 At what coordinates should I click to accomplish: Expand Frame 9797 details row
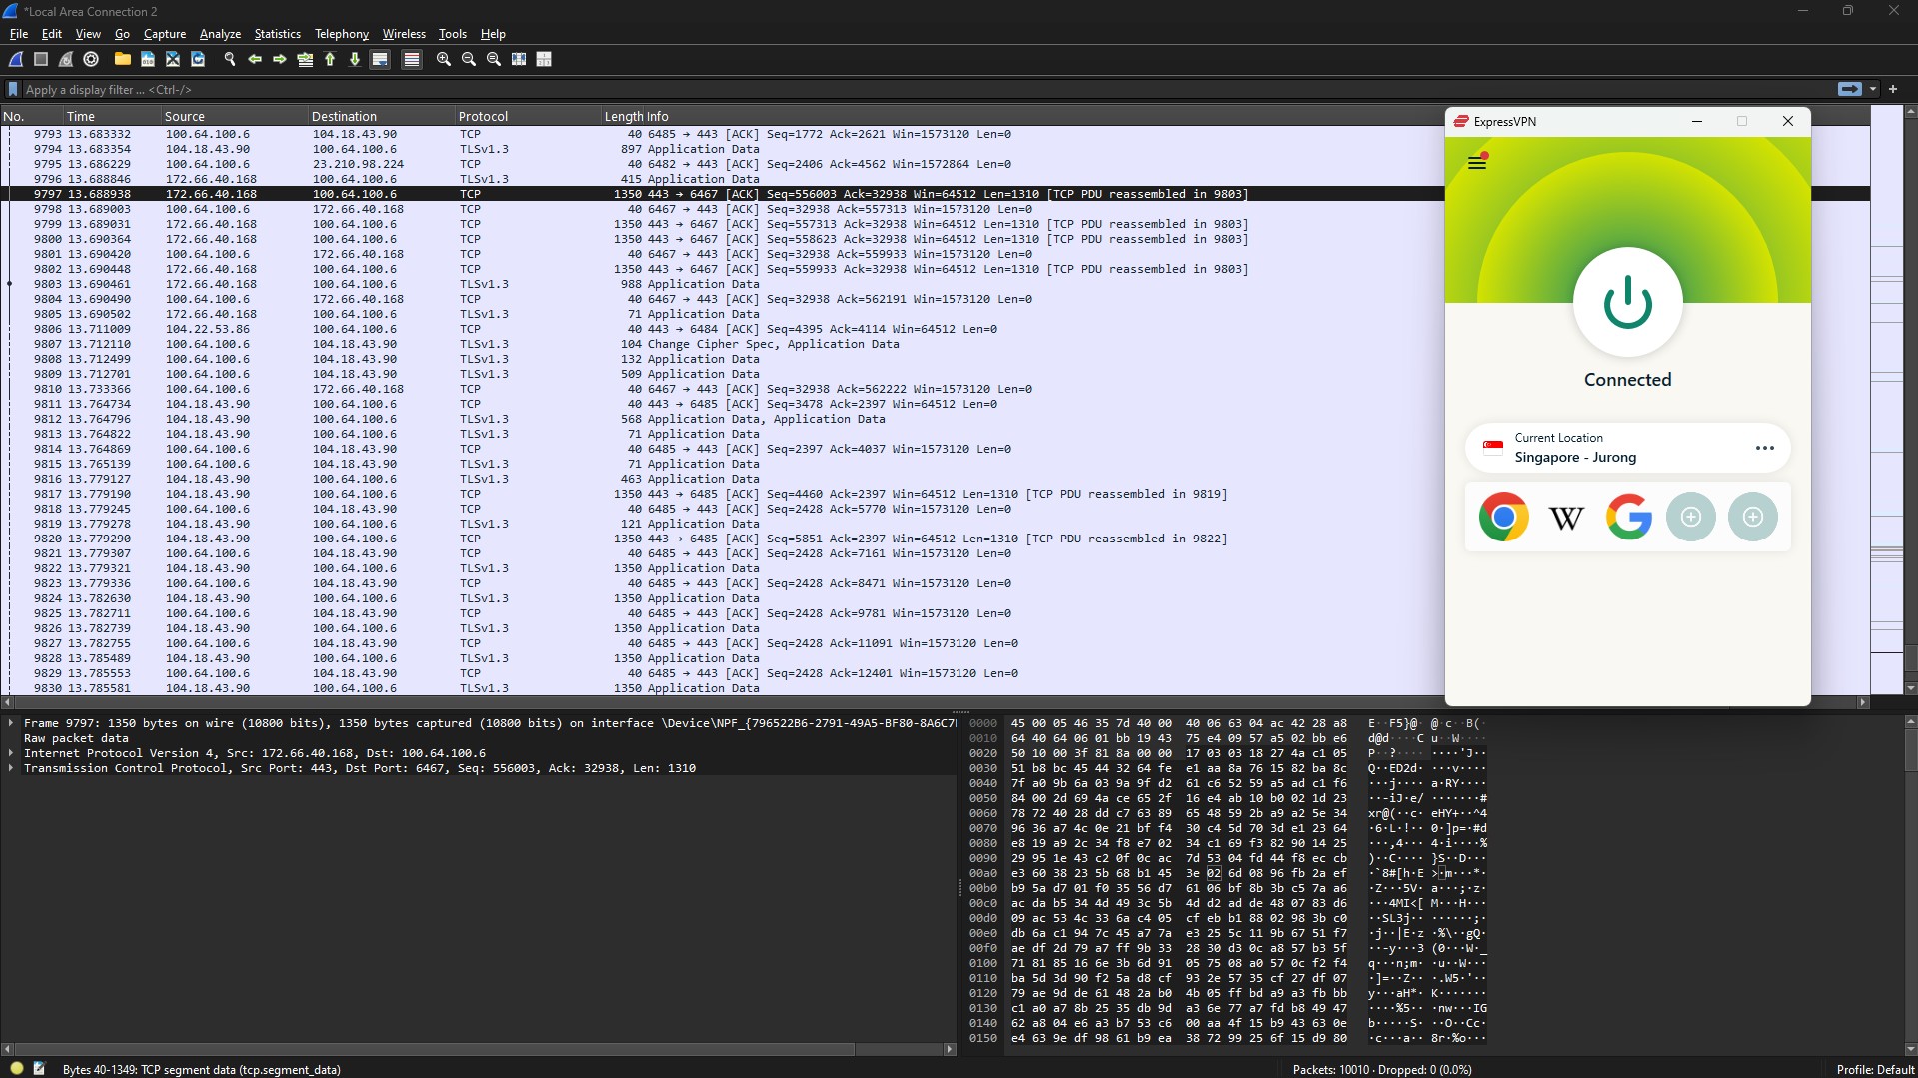(11, 723)
